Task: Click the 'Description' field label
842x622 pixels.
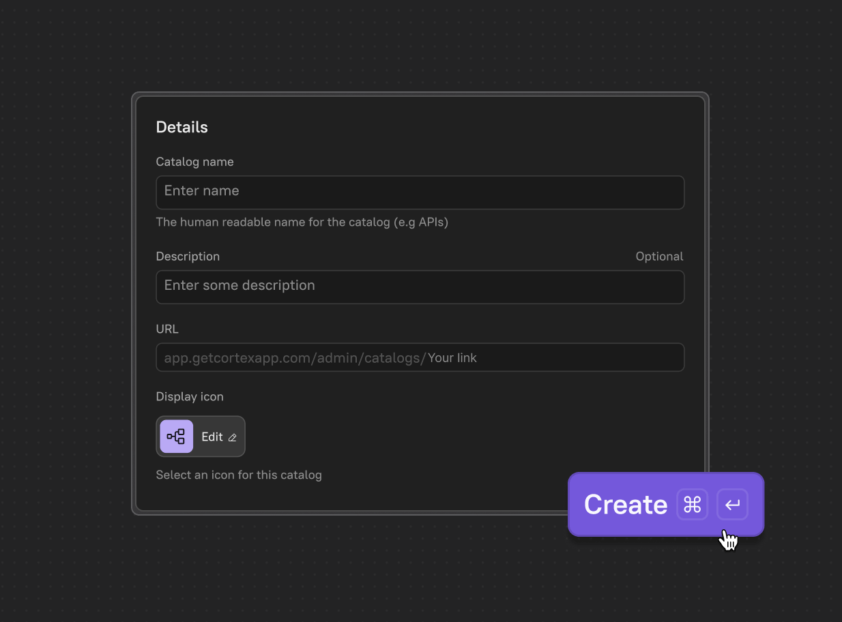Action: click(x=188, y=256)
